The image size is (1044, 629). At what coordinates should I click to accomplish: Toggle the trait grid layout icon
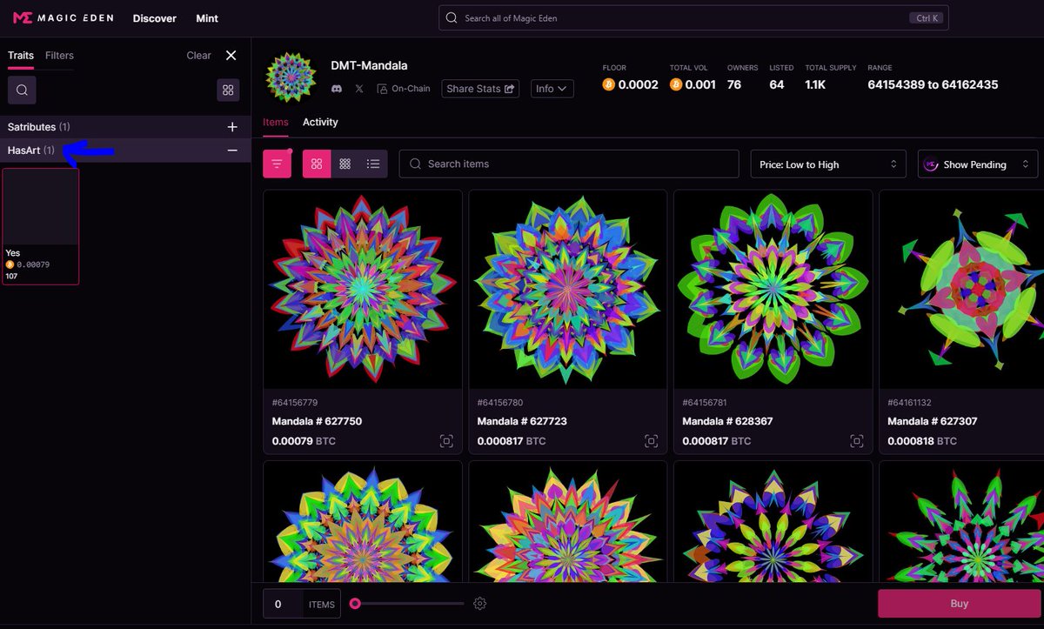[x=228, y=90]
